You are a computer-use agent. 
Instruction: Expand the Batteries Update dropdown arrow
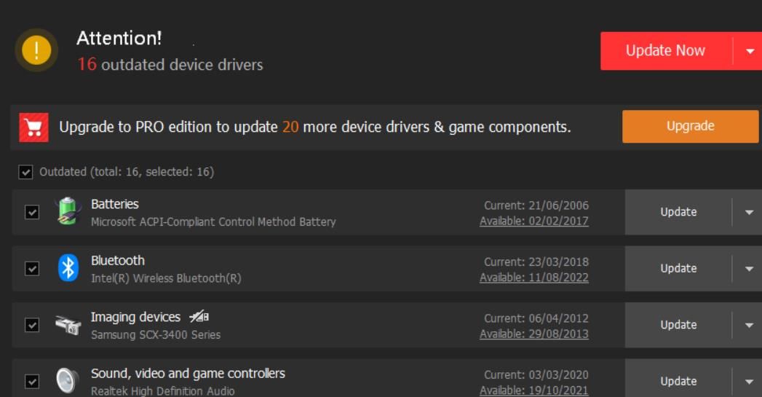click(x=749, y=212)
